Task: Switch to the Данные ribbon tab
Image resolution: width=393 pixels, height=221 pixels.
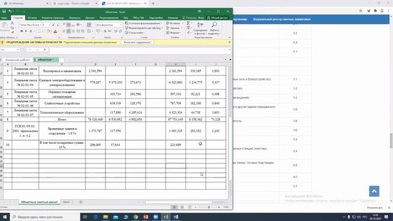Action: [90, 18]
